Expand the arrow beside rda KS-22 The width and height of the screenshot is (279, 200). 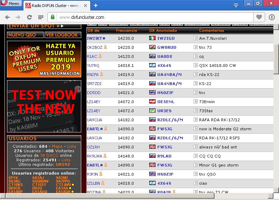[195, 74]
